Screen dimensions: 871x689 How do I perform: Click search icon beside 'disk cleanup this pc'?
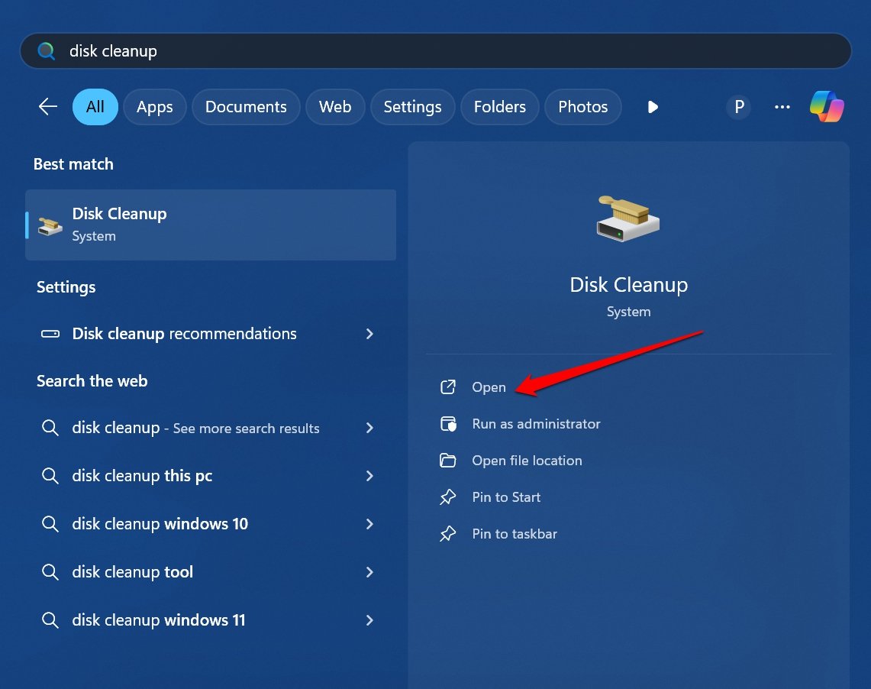coord(50,476)
